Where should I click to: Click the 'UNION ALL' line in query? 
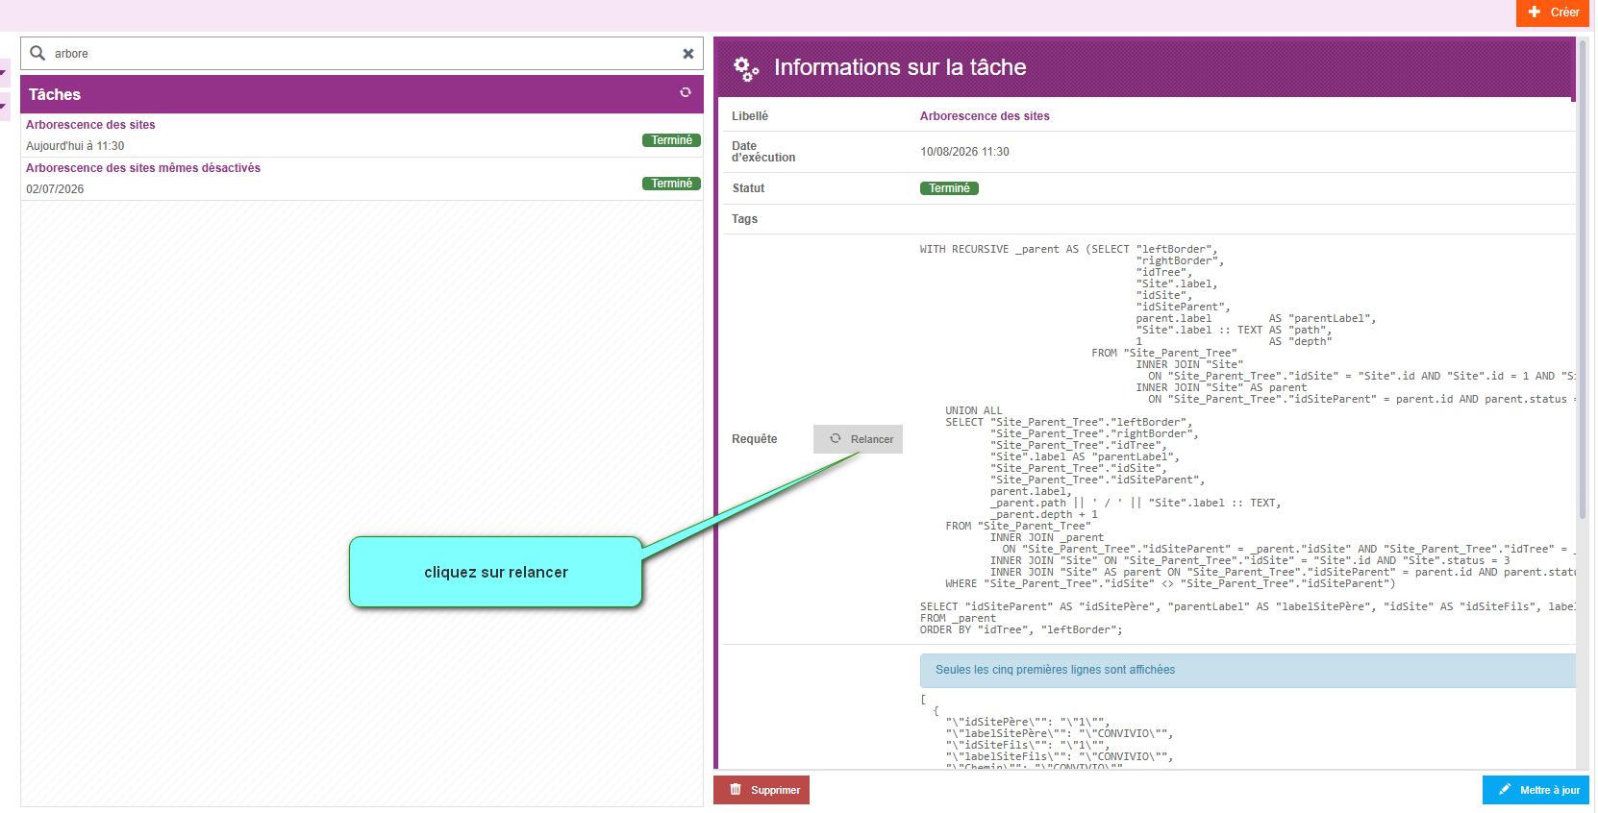click(973, 410)
